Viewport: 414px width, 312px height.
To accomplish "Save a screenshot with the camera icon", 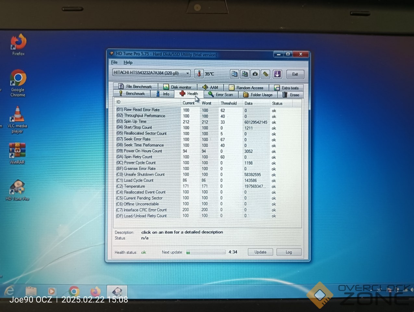I will point(255,74).
